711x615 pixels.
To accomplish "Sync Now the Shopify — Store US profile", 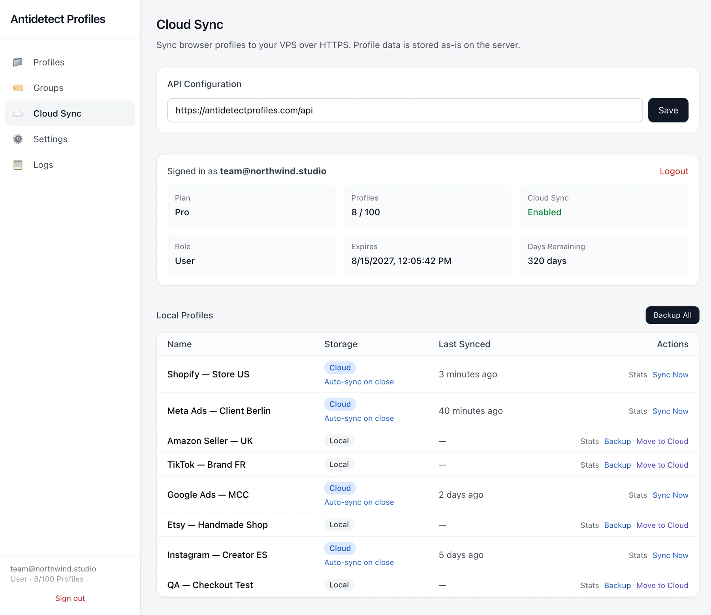I will (x=670, y=374).
